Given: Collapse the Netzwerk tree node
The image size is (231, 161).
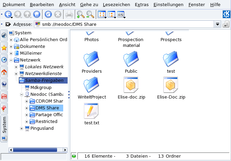Looking at the screenshot, I should [x=11, y=60].
